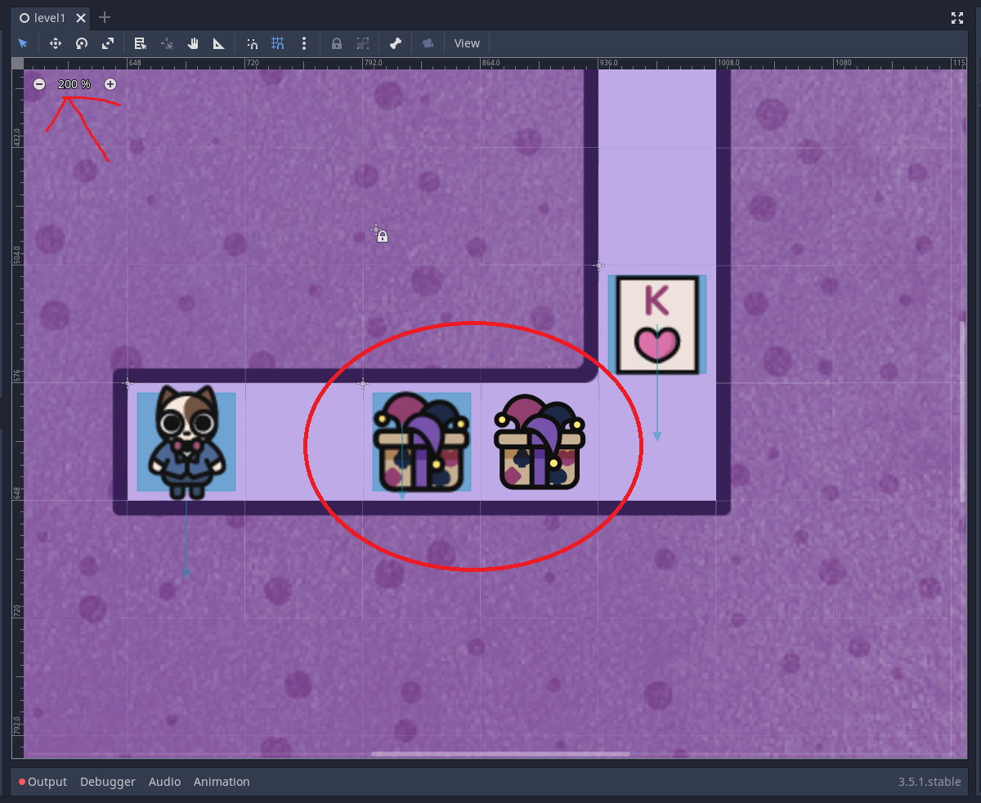Toggle grid snapping icon
981x803 pixels.
(278, 43)
